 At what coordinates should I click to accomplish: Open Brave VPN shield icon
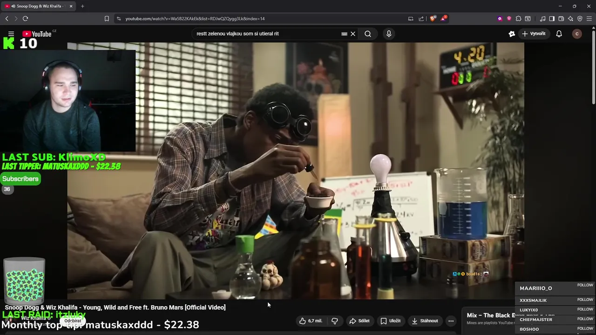tap(580, 19)
